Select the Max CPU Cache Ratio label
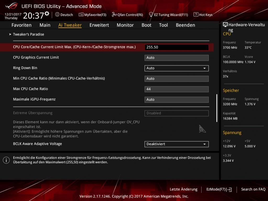This screenshot has width=268, height=201. (x=30, y=89)
